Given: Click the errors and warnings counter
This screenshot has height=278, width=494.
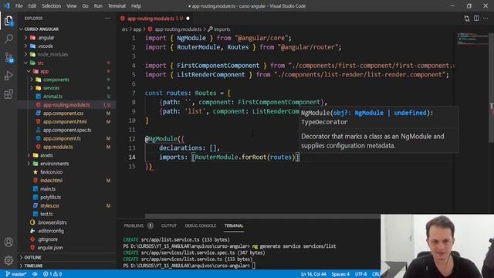Looking at the screenshot, I should click(x=52, y=274).
